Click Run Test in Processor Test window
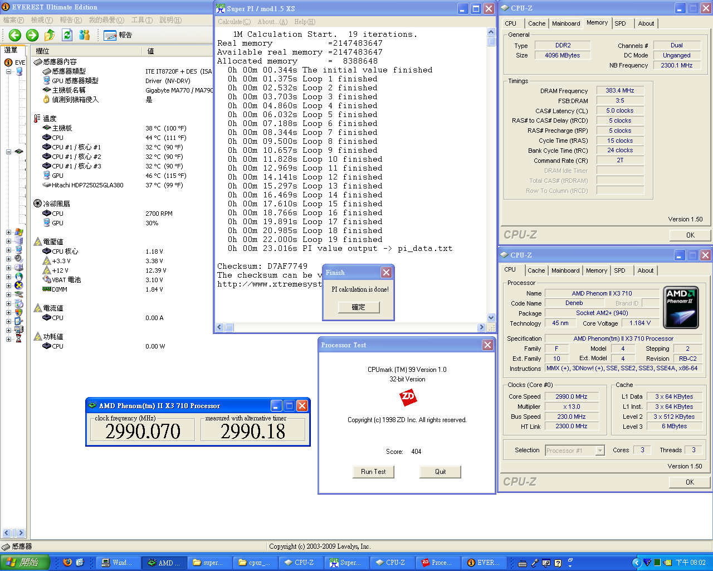This screenshot has width=713, height=571. click(373, 472)
